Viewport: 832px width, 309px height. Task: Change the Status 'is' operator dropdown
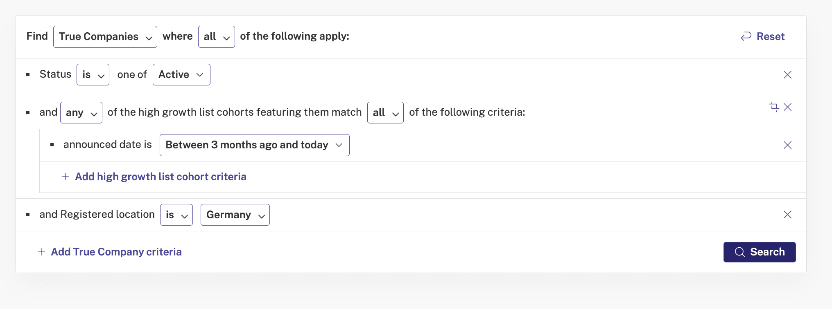coord(93,75)
